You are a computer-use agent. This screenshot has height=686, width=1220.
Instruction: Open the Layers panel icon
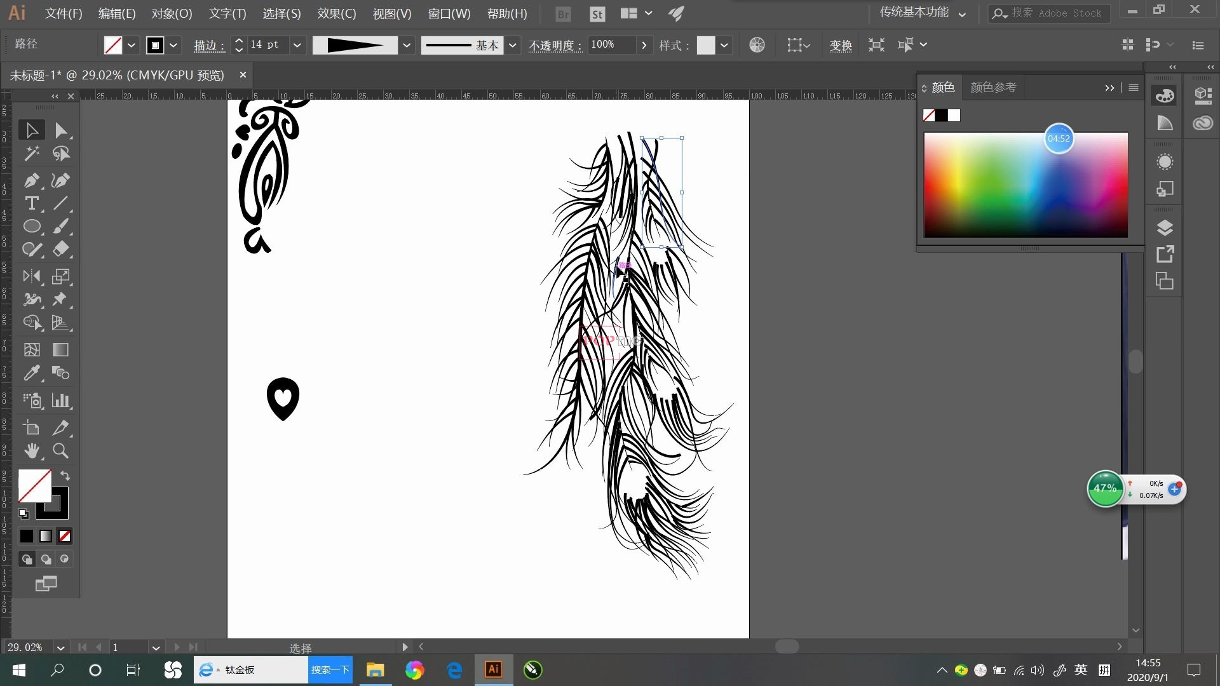point(1164,227)
